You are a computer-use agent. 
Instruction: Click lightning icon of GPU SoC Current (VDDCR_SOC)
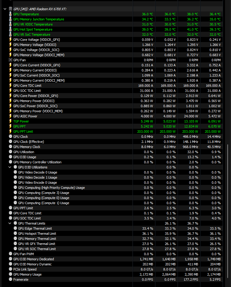tap(11, 75)
